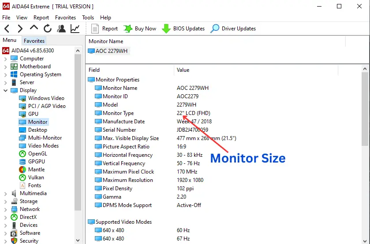Expand the Computer tree node
Viewport: 370px width, 244px height.
[x=6, y=59]
